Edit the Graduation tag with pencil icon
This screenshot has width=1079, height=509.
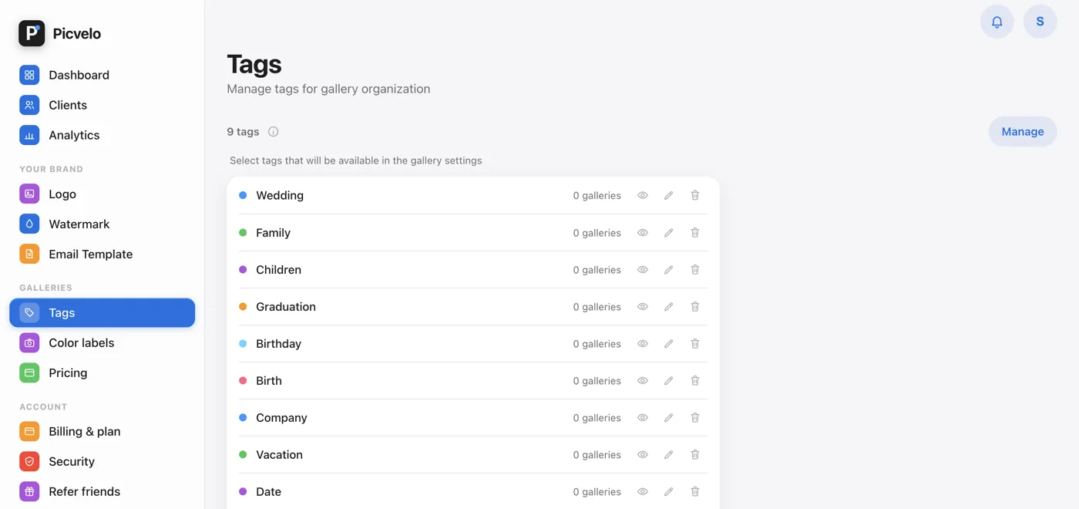click(x=669, y=307)
